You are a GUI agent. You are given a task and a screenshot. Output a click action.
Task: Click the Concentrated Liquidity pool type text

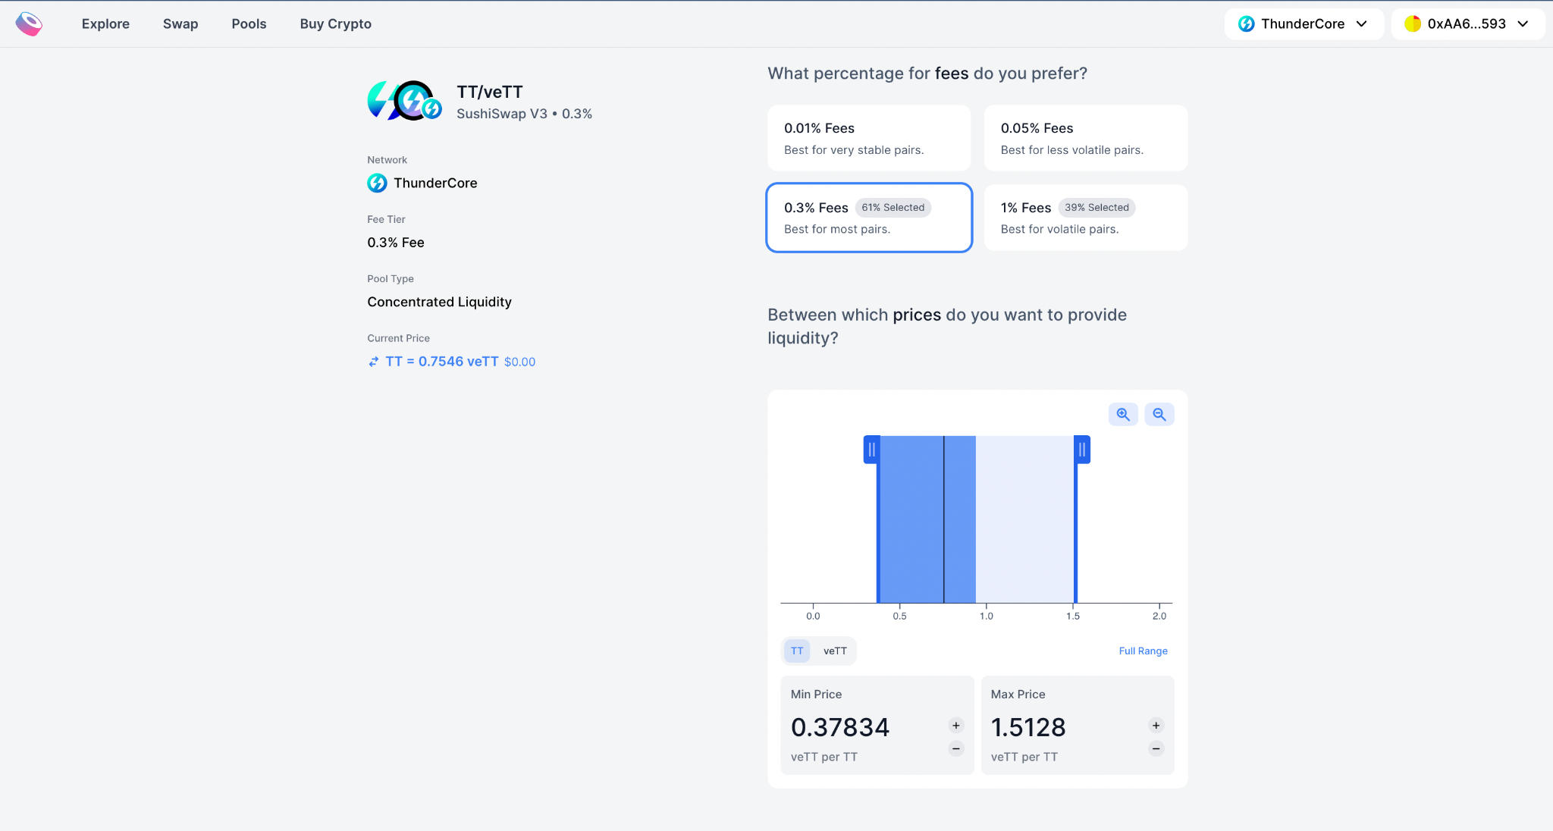point(439,302)
